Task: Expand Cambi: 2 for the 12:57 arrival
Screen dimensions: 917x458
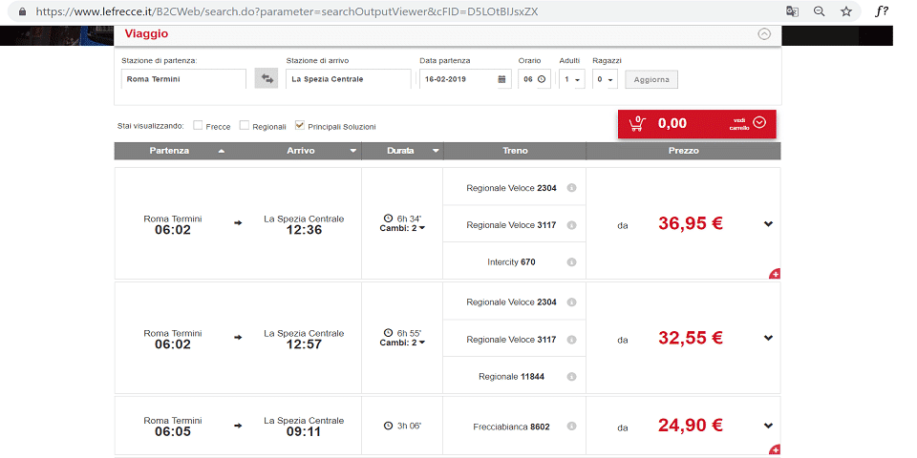Action: click(402, 343)
